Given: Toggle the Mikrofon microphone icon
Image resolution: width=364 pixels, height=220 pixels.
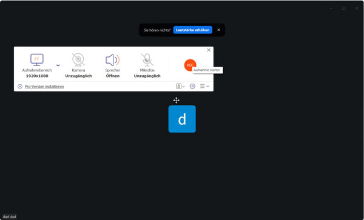Looking at the screenshot, I should pos(147,59).
